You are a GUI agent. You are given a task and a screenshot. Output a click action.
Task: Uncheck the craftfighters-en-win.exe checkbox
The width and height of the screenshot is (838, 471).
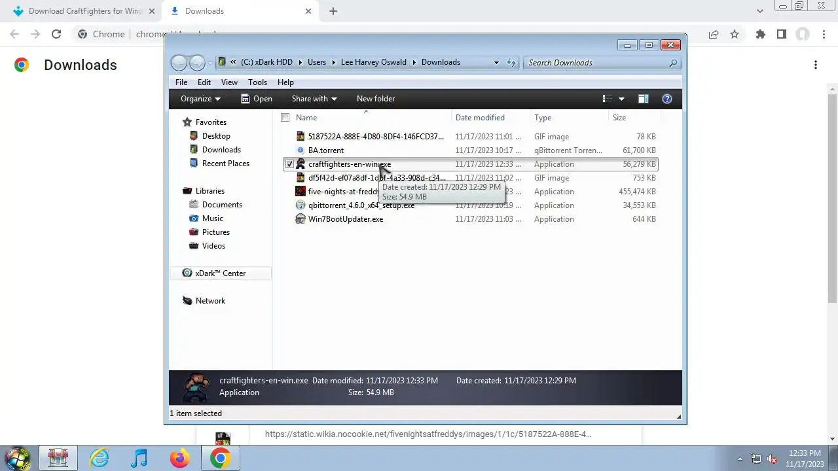point(289,164)
